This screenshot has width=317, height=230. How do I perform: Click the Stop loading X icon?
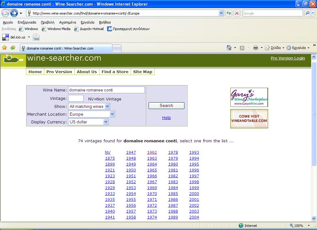point(237,13)
